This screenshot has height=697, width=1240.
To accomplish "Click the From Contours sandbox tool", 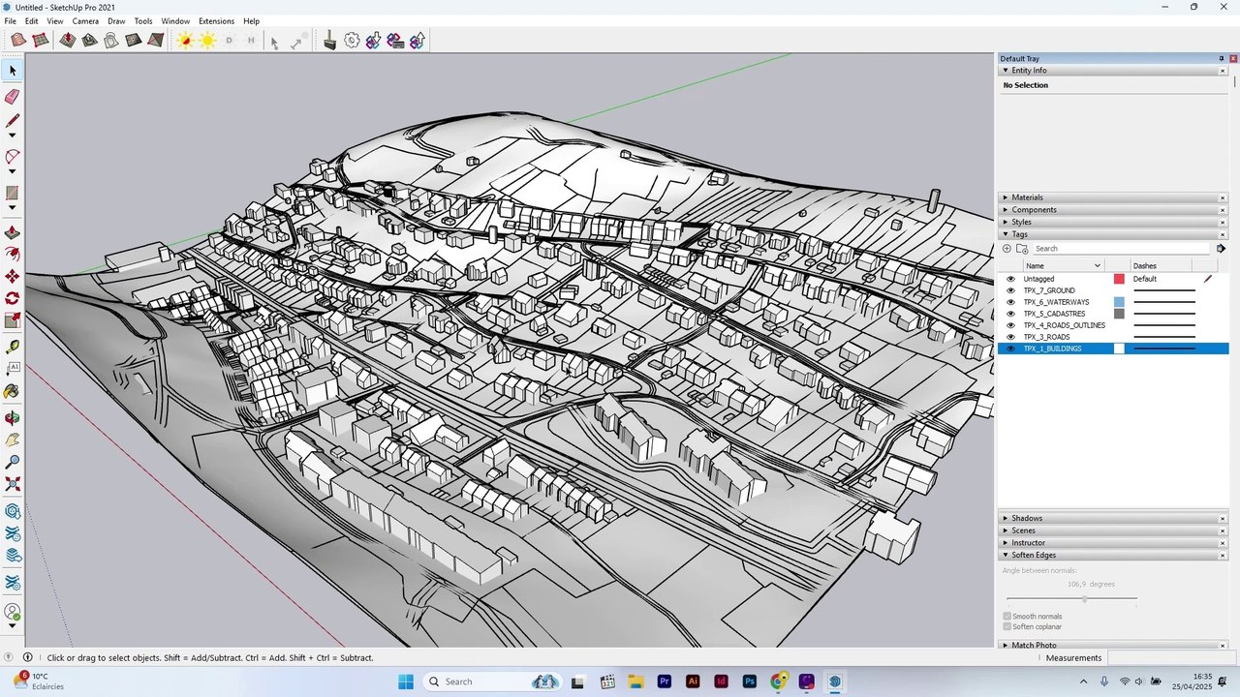I will [x=18, y=41].
